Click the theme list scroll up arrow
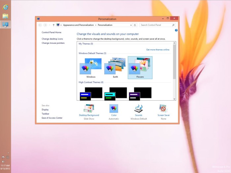 (174, 43)
